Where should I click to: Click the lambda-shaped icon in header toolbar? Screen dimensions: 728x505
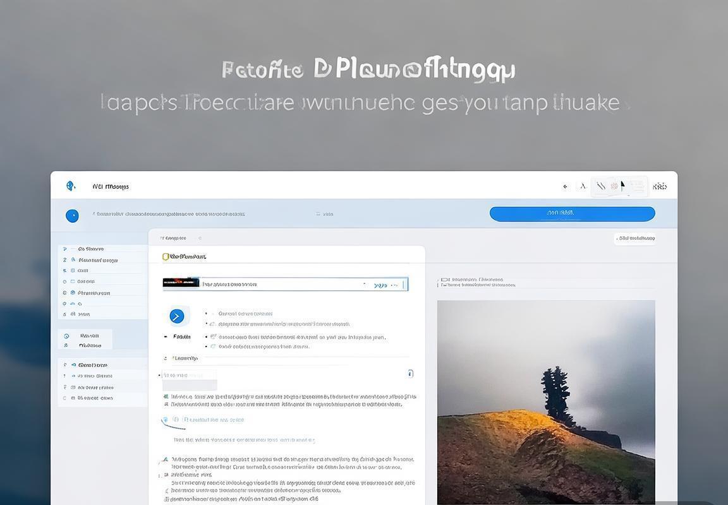pos(583,186)
